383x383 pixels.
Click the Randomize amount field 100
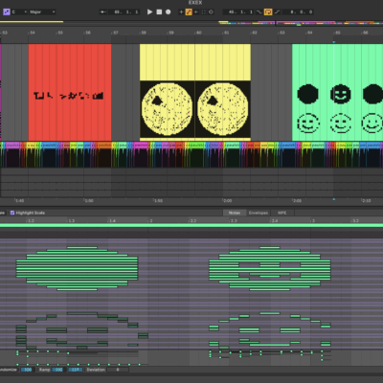tap(28, 370)
